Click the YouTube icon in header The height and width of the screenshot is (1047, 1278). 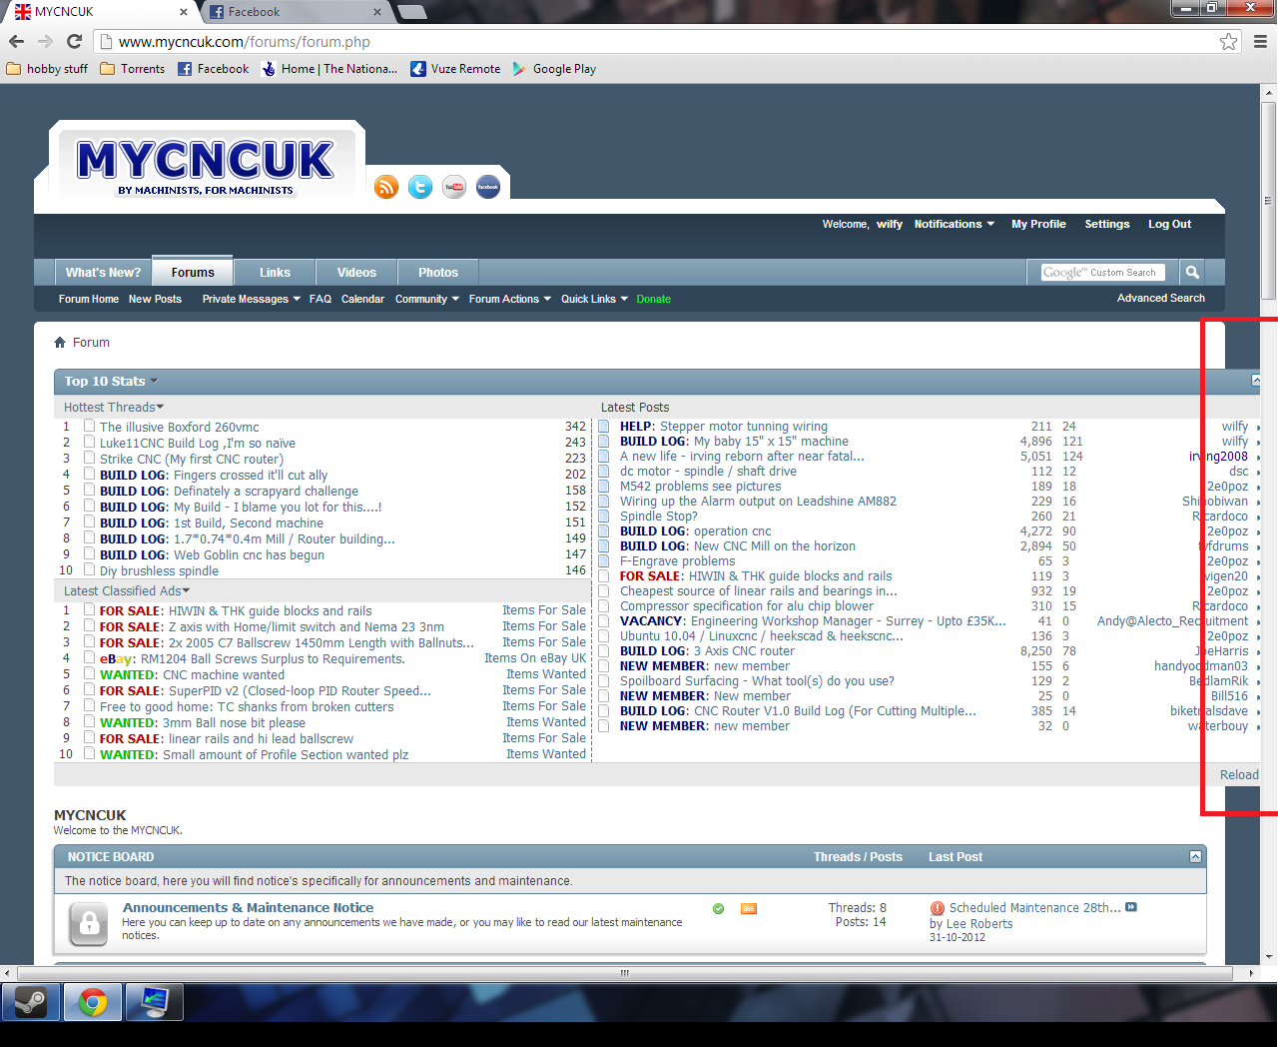[454, 187]
